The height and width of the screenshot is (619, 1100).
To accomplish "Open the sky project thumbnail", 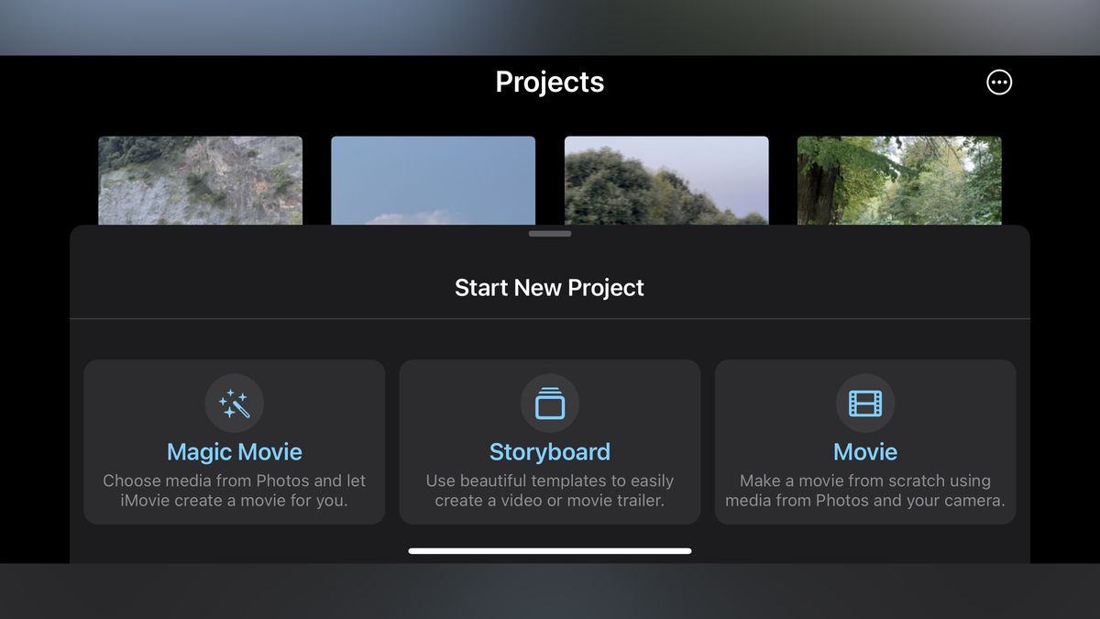I will point(433,179).
